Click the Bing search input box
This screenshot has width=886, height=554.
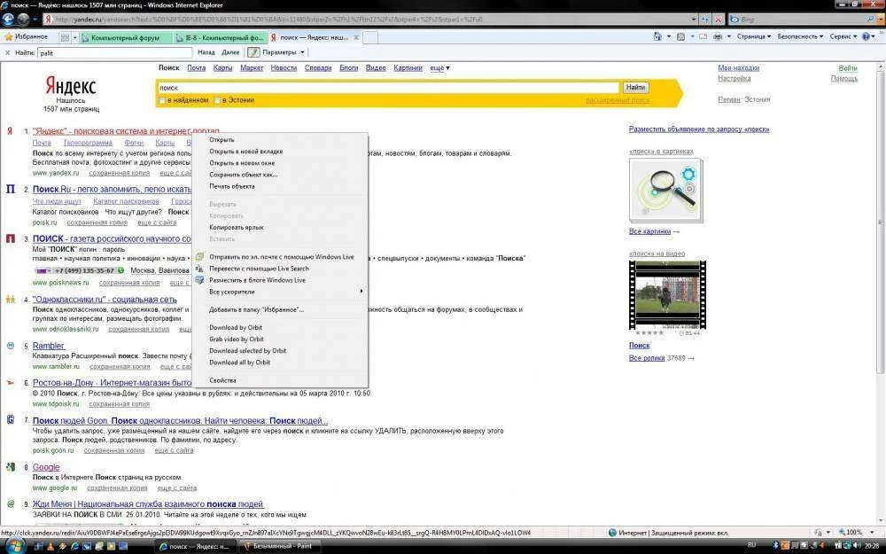802,20
